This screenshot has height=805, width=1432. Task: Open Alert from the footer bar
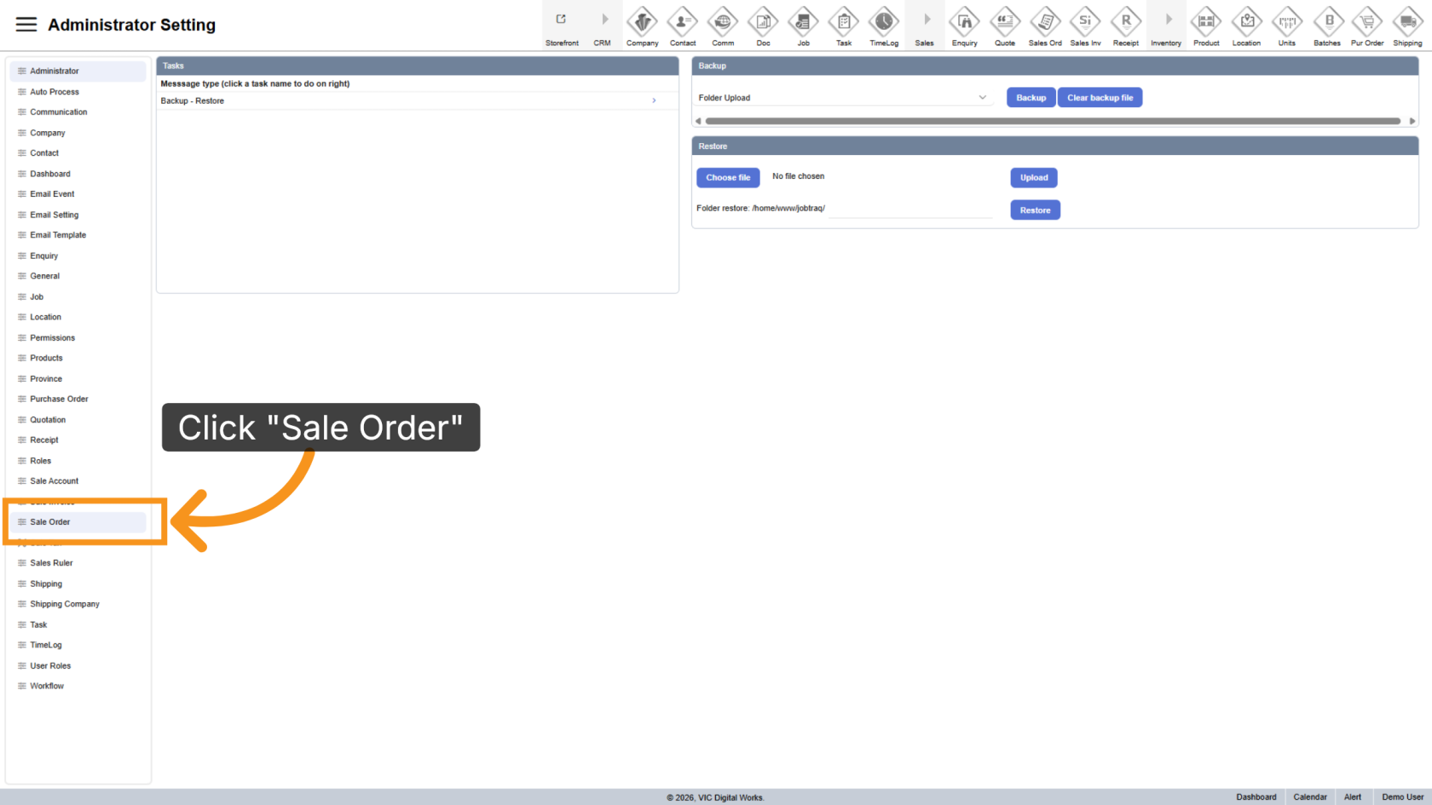coord(1353,797)
